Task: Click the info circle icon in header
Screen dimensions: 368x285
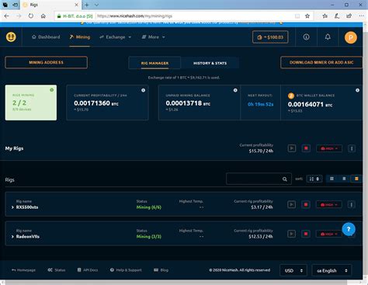Action: point(306,37)
